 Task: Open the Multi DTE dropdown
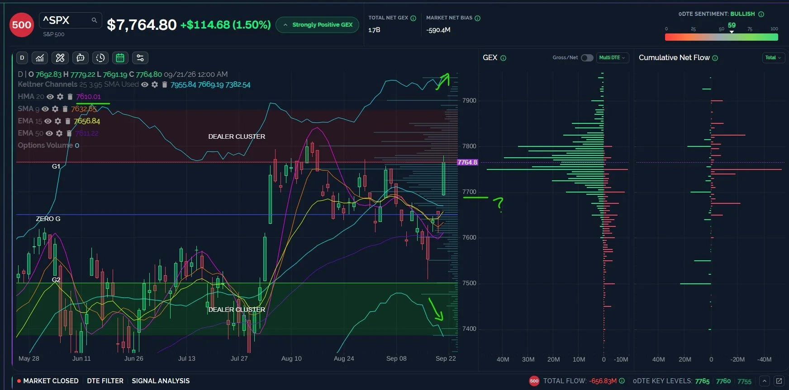point(613,58)
